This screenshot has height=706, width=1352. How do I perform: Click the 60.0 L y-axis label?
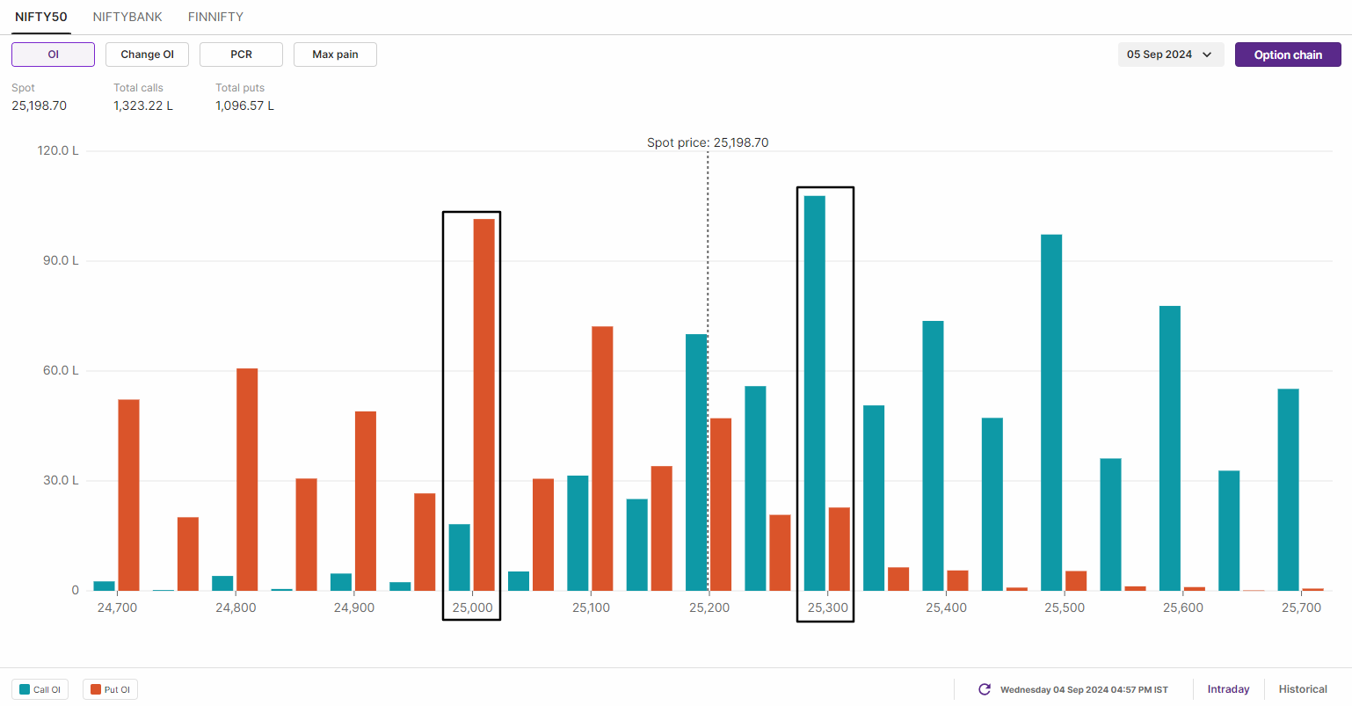coord(61,370)
